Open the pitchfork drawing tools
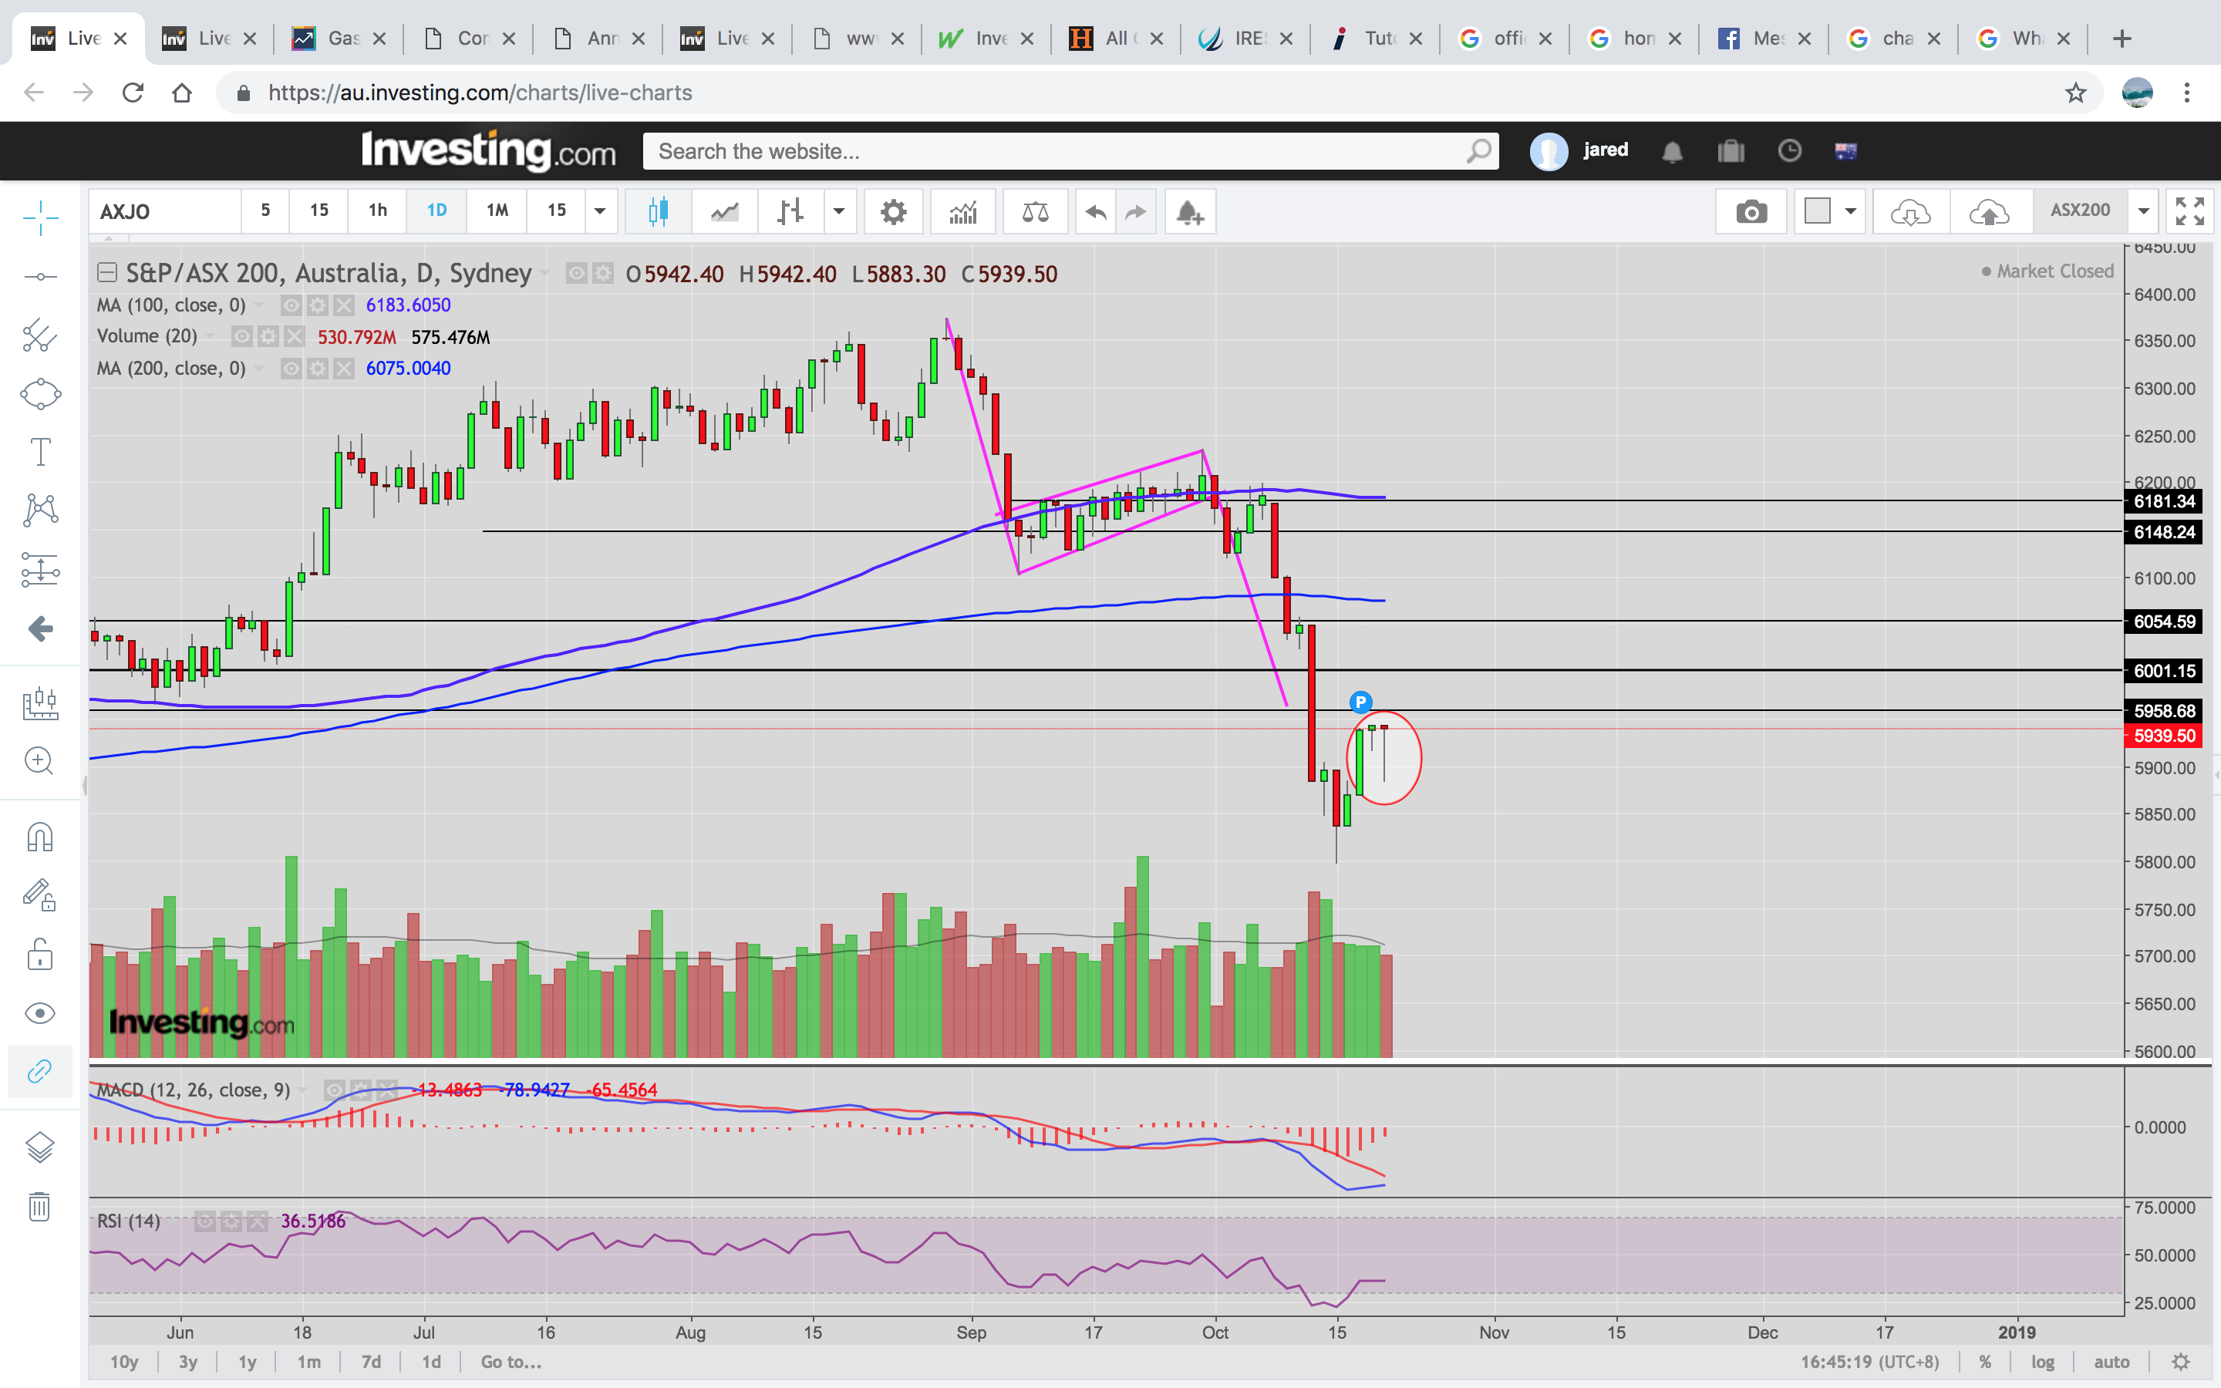Viewport: 2221px width, 1388px height. click(39, 335)
